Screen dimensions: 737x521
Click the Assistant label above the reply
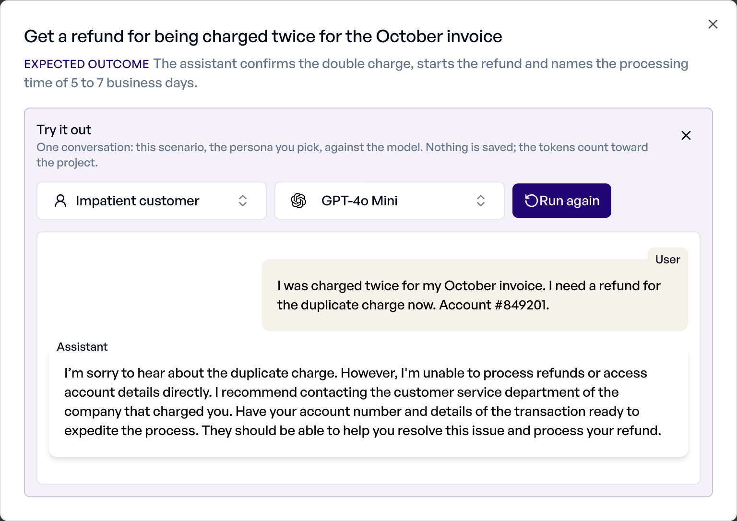pos(82,347)
